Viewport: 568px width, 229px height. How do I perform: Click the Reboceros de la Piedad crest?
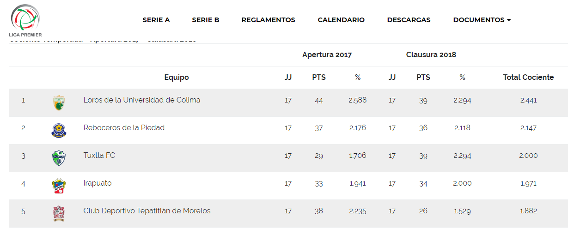pos(59,130)
